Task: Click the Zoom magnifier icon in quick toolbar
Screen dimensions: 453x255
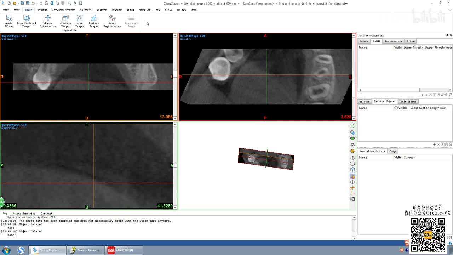Action: pyautogui.click(x=70, y=3)
